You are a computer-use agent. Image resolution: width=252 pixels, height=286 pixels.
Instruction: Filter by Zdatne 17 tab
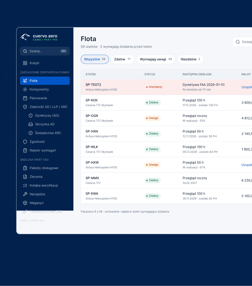point(122,59)
